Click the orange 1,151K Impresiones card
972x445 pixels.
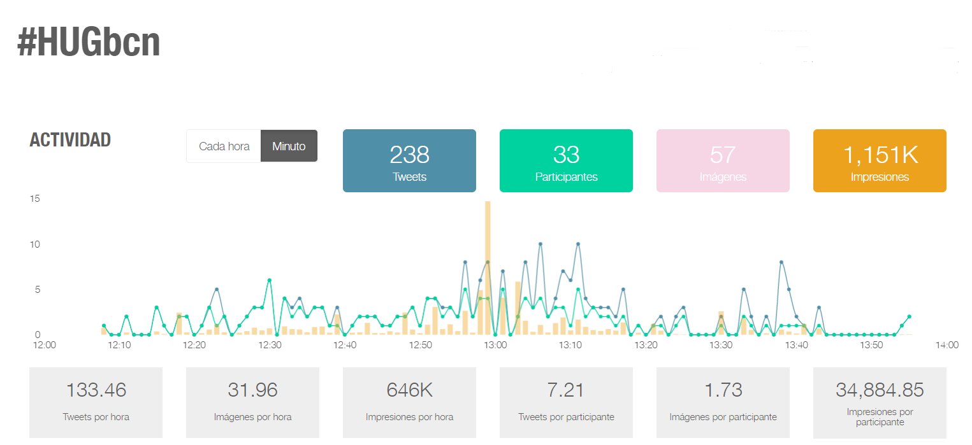pyautogui.click(x=880, y=160)
